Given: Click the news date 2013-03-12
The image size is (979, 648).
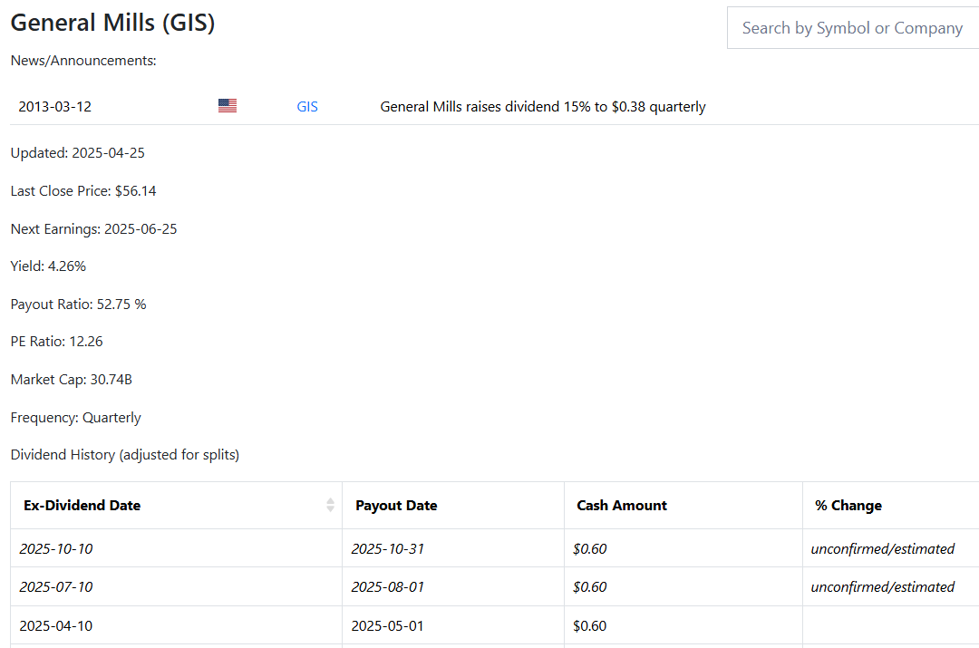Looking at the screenshot, I should pyautogui.click(x=55, y=107).
